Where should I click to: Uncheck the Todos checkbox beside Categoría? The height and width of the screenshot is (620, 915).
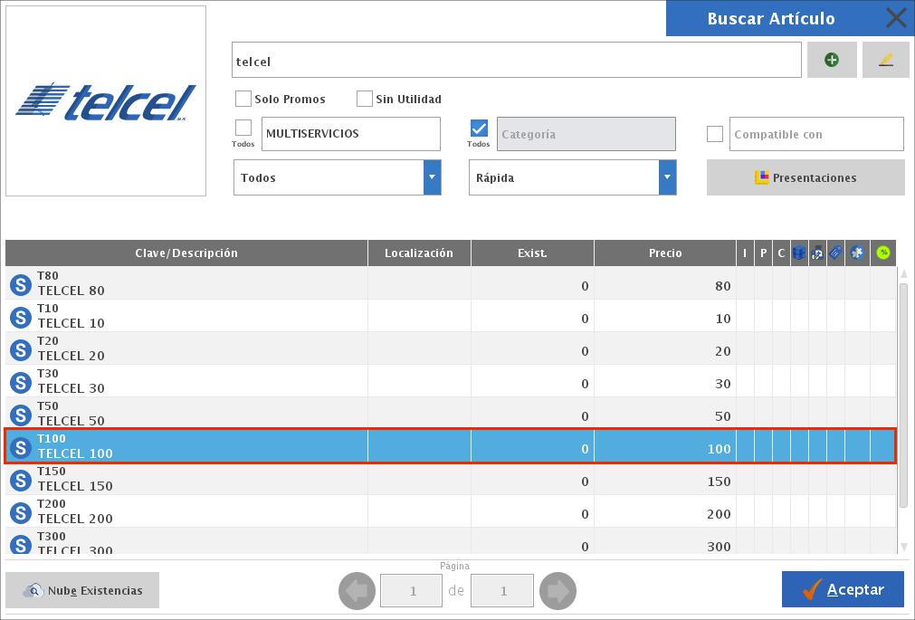coord(479,128)
